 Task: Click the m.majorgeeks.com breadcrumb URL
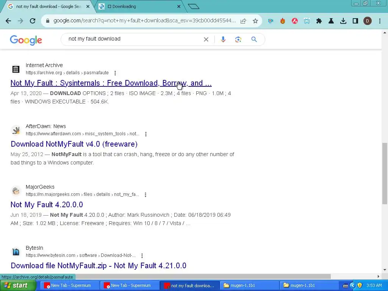(82, 194)
